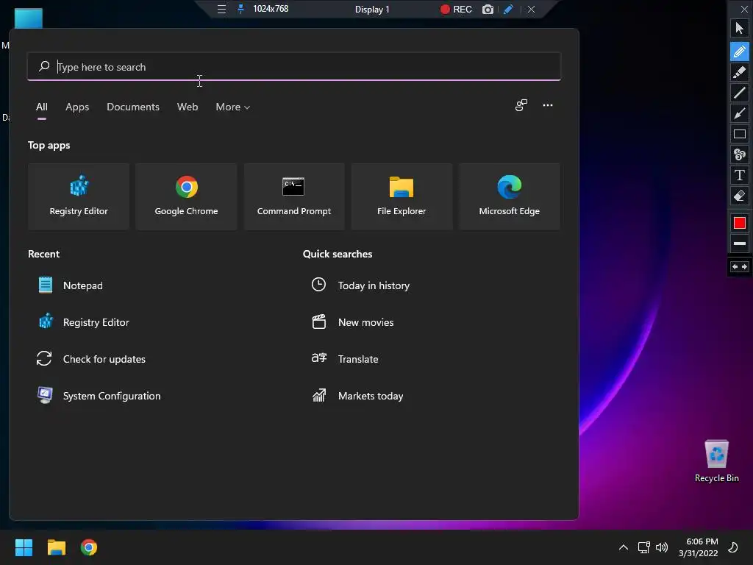Switch to the Documents search tab

[133, 107]
